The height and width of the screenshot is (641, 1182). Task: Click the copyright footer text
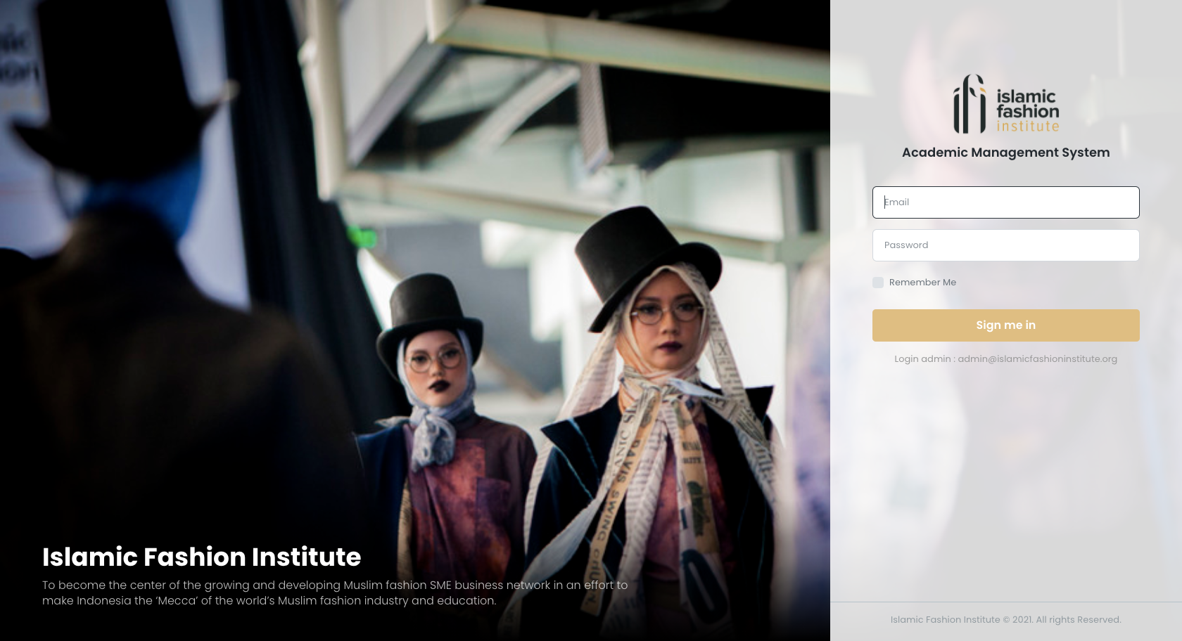pyautogui.click(x=1006, y=620)
